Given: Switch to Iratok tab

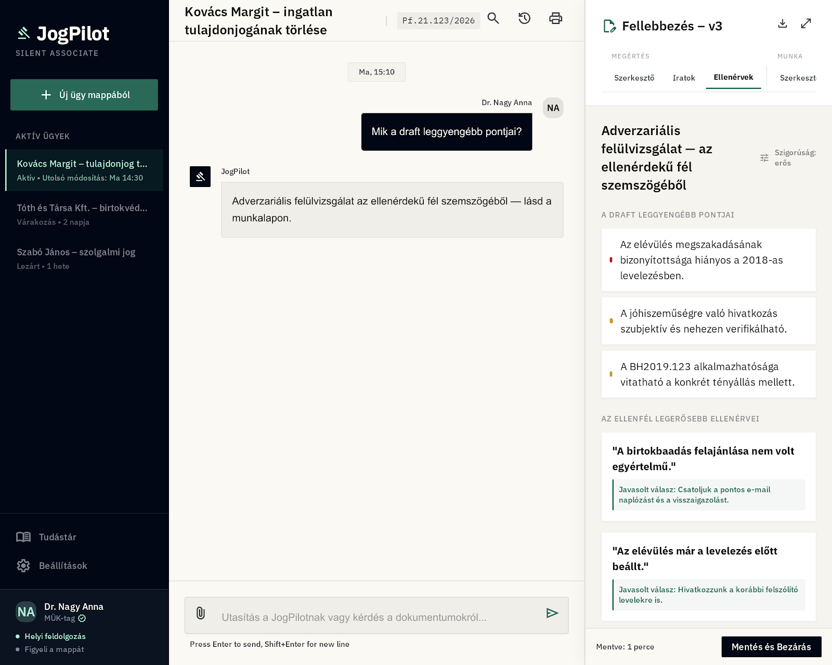Looking at the screenshot, I should [684, 78].
